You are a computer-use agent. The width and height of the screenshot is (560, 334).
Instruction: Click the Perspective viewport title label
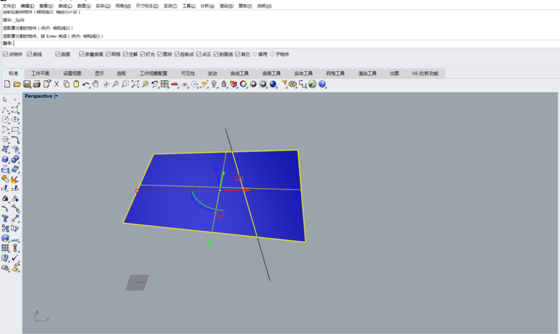tap(38, 96)
